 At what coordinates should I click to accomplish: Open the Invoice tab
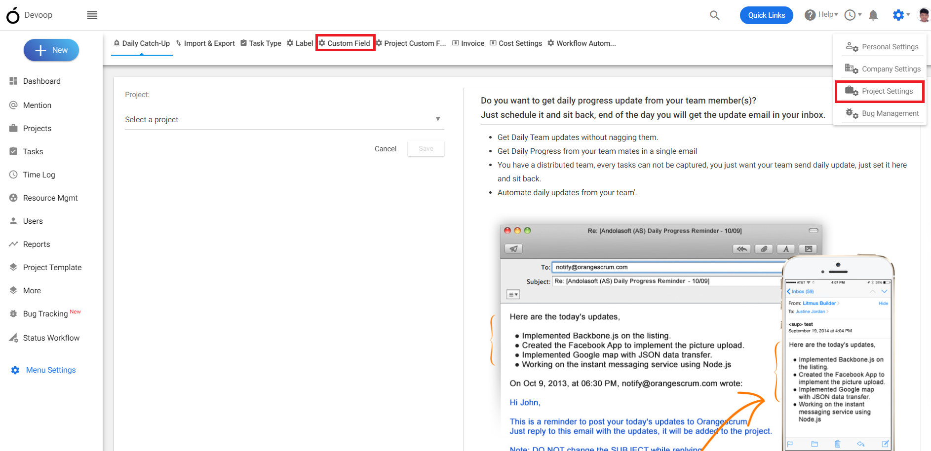tap(468, 43)
